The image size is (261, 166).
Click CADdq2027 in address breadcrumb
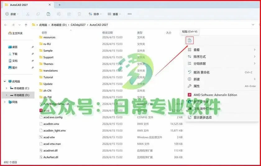click(78, 25)
